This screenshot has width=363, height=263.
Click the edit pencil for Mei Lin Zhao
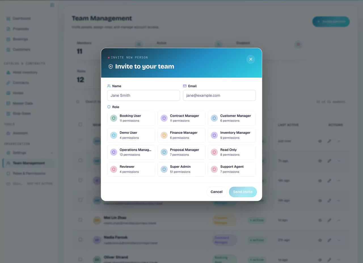click(329, 220)
